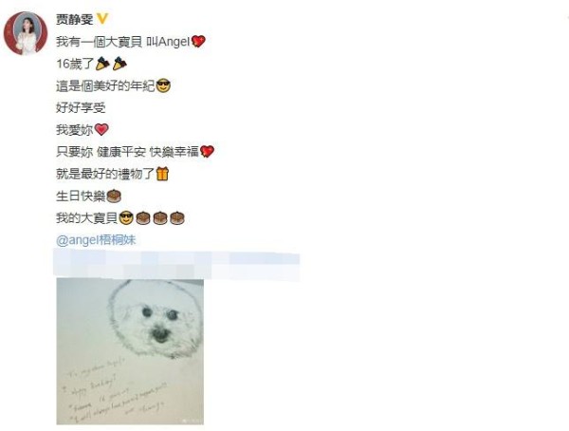Image resolution: width=569 pixels, height=431 pixels.
Task: Click the red heart after 我愛妳
Action: tap(101, 130)
